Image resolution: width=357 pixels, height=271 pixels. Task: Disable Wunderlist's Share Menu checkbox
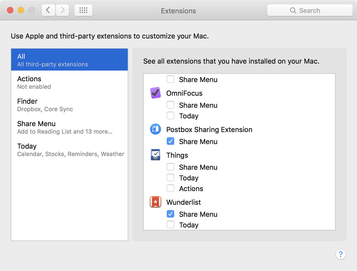170,214
